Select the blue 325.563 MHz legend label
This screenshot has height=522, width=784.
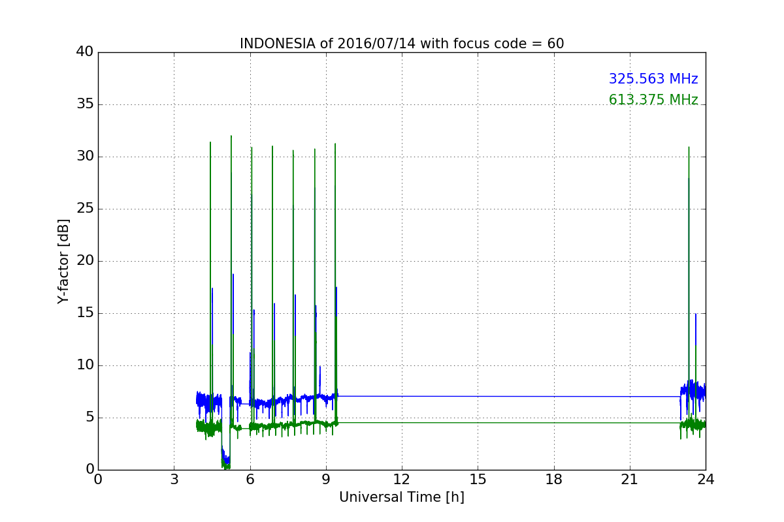pyautogui.click(x=653, y=79)
